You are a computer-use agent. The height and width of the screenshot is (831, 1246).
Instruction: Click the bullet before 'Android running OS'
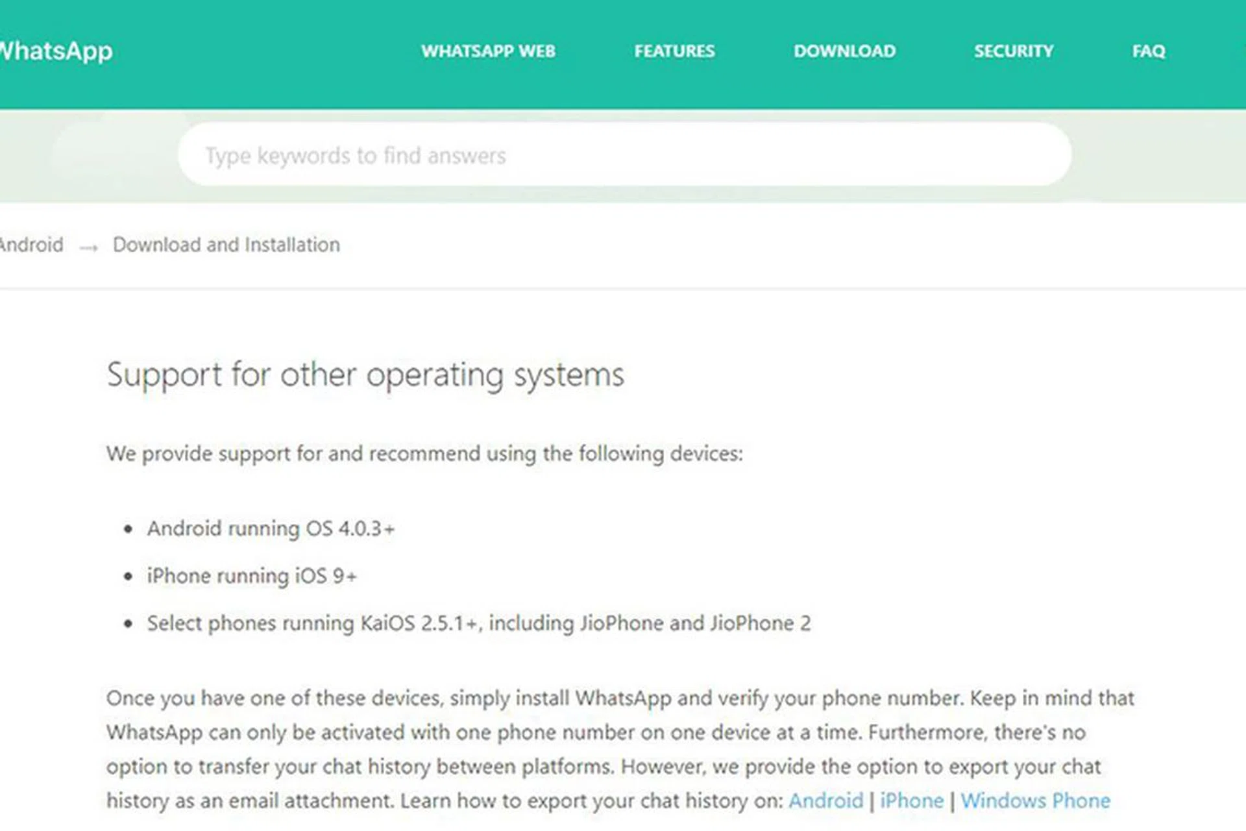click(x=128, y=529)
